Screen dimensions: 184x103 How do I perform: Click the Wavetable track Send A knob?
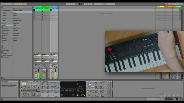click(x=36, y=66)
